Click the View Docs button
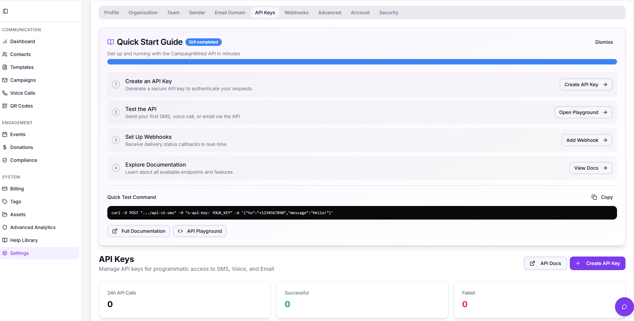634x321 pixels. coord(591,168)
